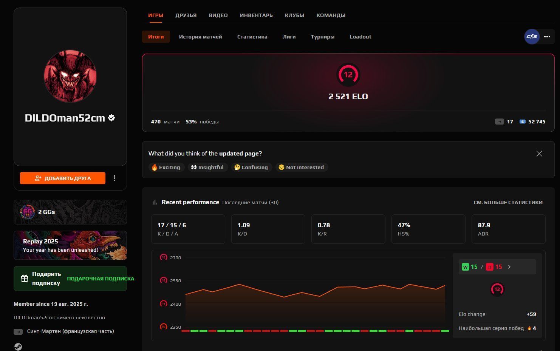Screen dimensions: 560x351
Task: Click the demon profile avatar
Action: [70, 76]
